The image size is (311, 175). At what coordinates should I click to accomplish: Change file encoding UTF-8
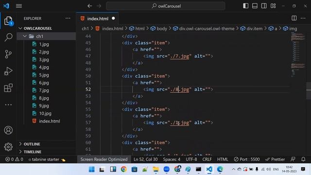[x=191, y=159]
